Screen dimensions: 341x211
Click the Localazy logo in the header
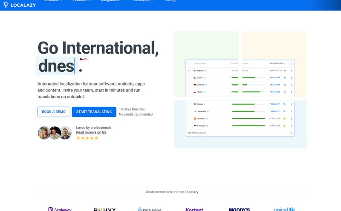[x=20, y=5]
